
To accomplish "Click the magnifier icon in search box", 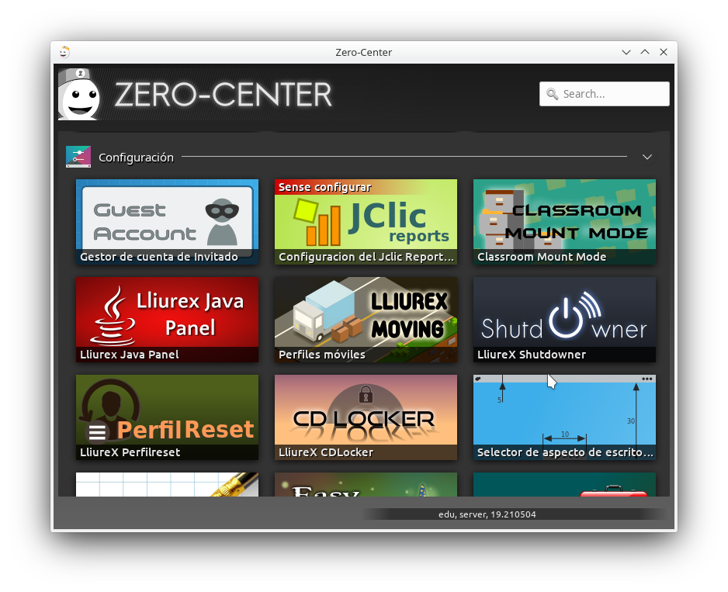I will tap(553, 94).
